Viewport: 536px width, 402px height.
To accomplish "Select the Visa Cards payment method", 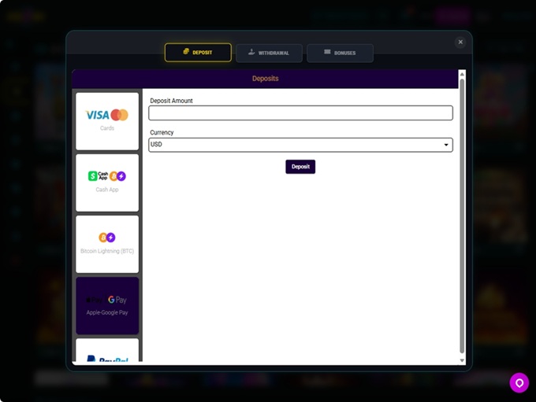I will (107, 121).
